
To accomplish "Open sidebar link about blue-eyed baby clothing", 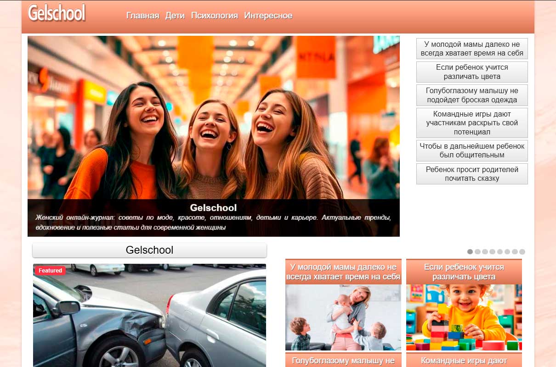I will coord(471,95).
